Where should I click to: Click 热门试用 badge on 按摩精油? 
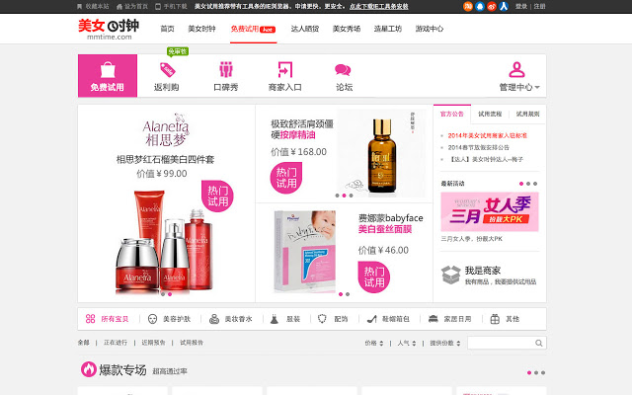pyautogui.click(x=286, y=178)
